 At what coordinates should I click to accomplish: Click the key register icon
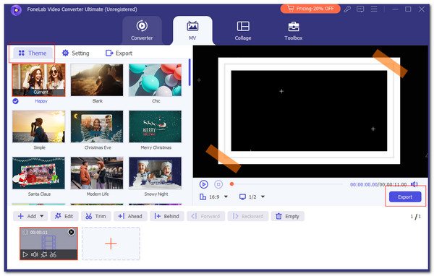click(x=347, y=9)
